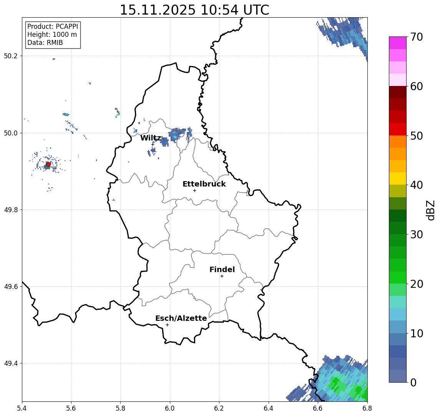Viewport: 440px width, 416px height.
Task: Click the magenta top colorbar segment
Action: 398,43
